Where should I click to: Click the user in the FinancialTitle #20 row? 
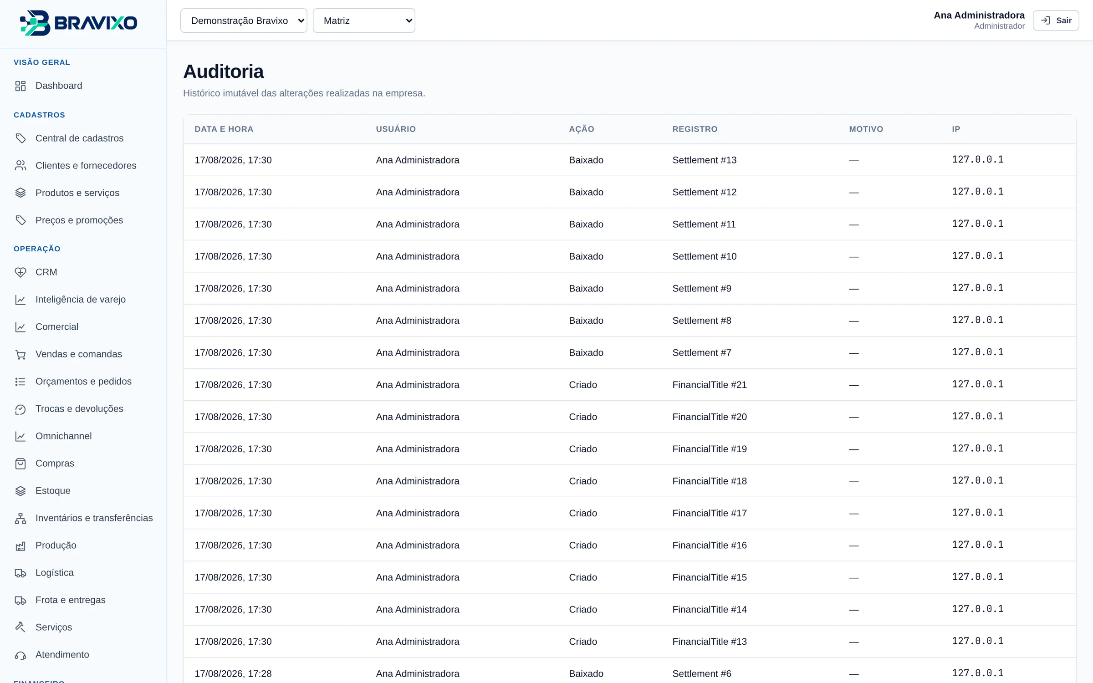(418, 417)
